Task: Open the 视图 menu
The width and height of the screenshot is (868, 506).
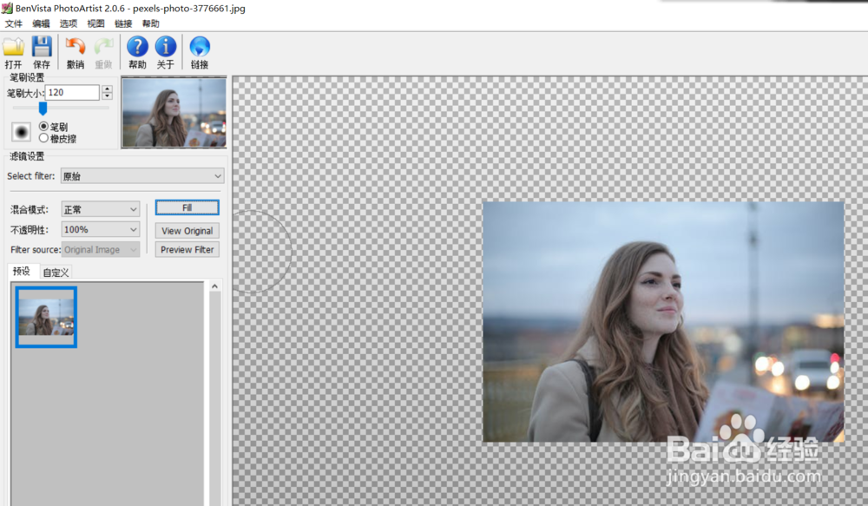Action: pos(95,23)
